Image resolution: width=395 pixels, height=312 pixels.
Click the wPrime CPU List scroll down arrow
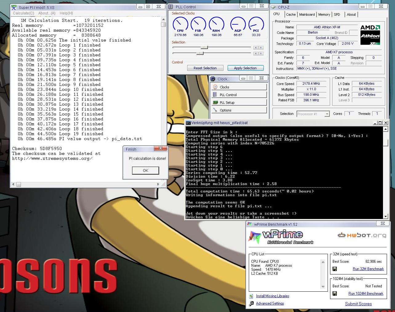[323, 286]
